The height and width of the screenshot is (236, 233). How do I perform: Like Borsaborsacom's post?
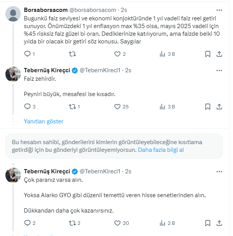[x=118, y=54]
